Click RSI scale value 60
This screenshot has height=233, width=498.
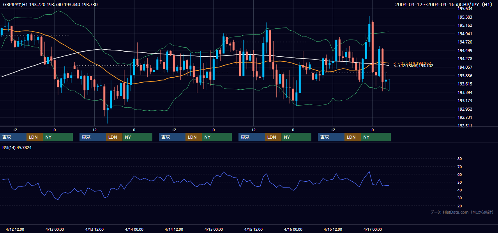[x=459, y=174]
